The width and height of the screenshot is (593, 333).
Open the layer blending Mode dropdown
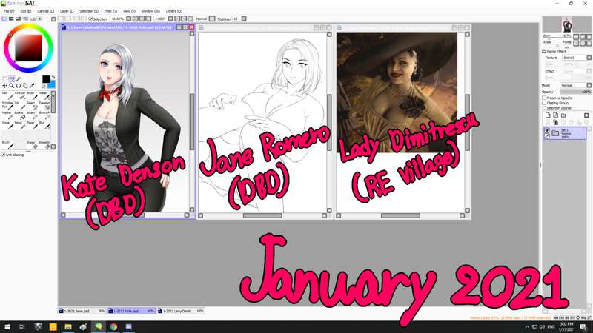(x=575, y=85)
